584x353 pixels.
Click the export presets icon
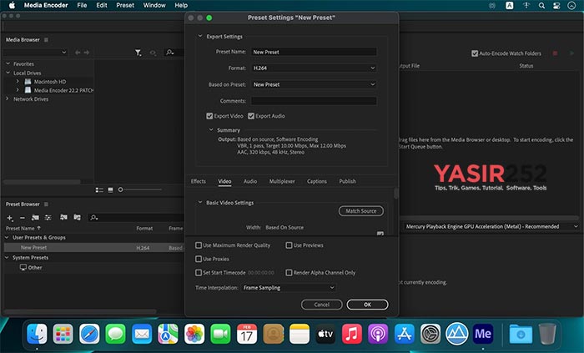[x=77, y=217]
